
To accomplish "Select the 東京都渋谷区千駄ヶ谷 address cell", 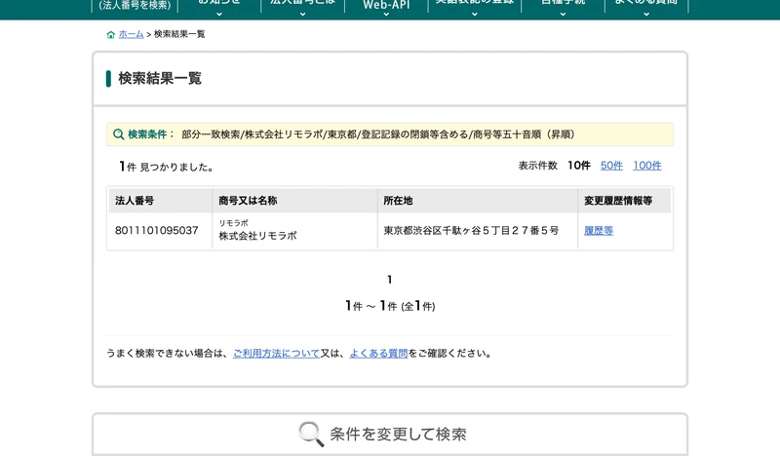I will pos(471,230).
